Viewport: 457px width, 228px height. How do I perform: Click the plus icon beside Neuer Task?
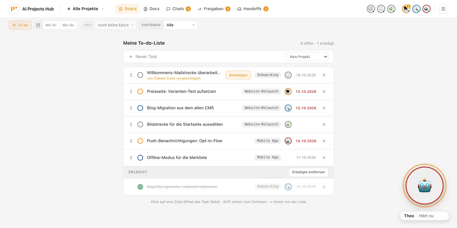tap(130, 57)
